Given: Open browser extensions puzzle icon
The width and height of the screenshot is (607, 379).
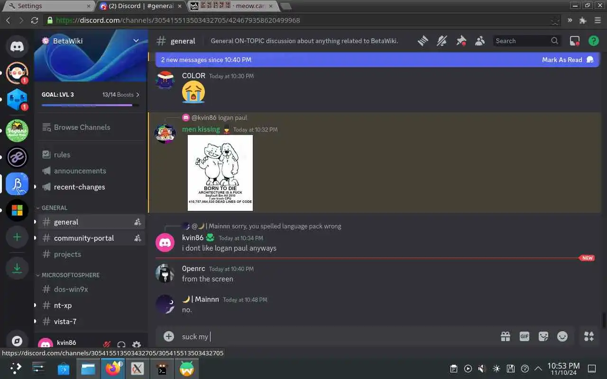Looking at the screenshot, I should coord(583,20).
